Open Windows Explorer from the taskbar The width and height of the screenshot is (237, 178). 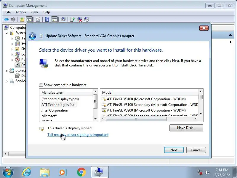(45, 172)
